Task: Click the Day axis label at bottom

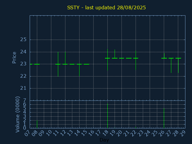Action: pos(104,140)
